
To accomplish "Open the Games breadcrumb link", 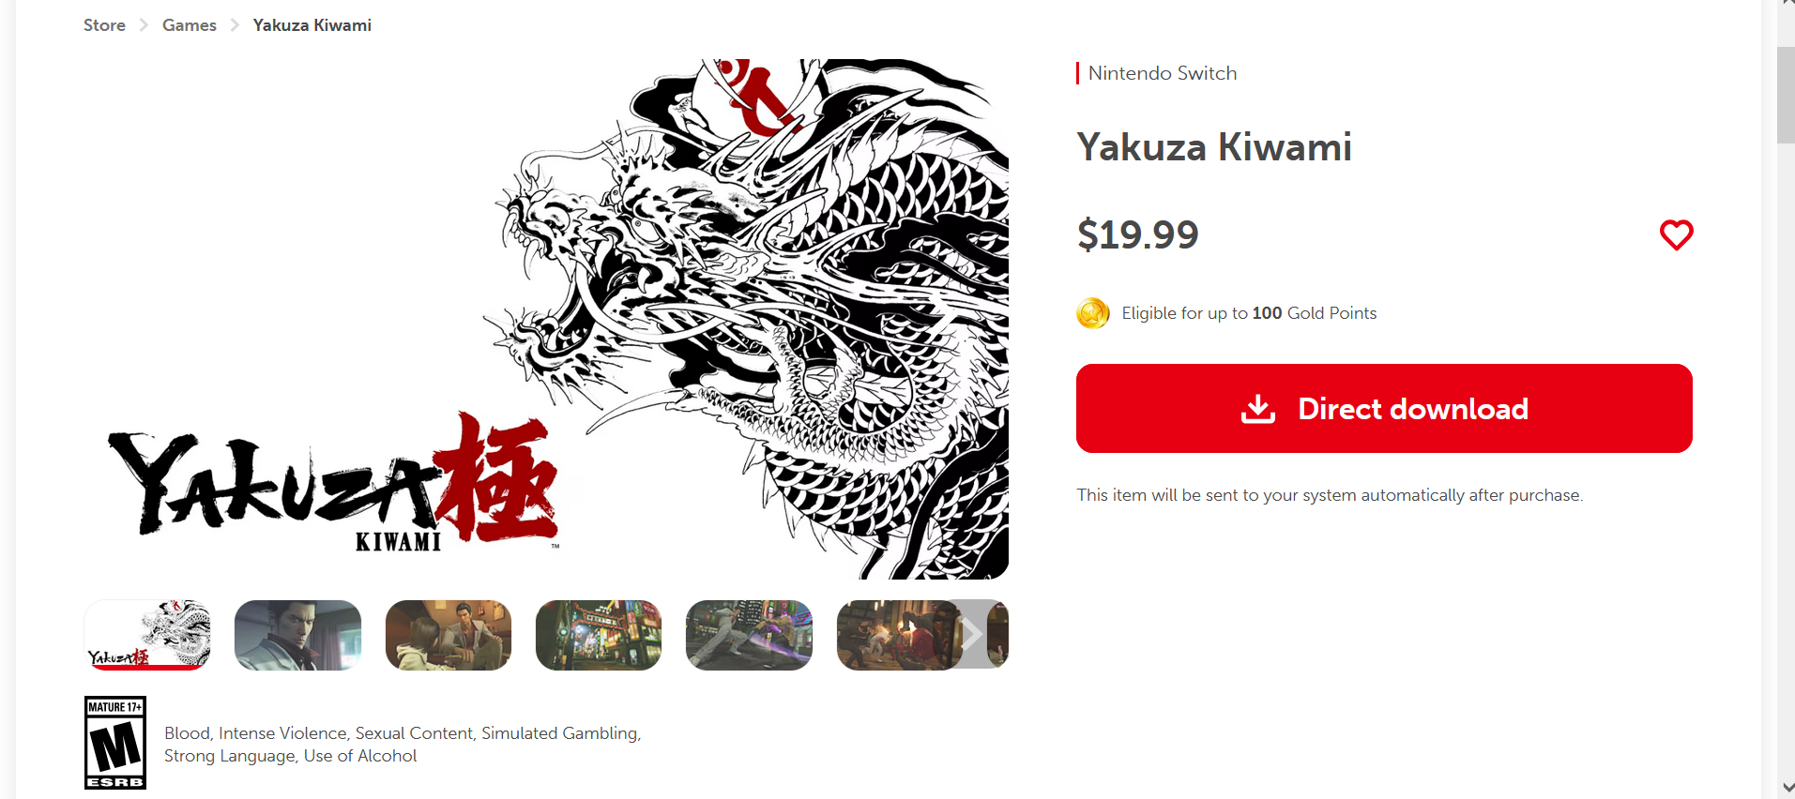I will pyautogui.click(x=190, y=25).
